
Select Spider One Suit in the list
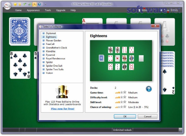pos(54,66)
